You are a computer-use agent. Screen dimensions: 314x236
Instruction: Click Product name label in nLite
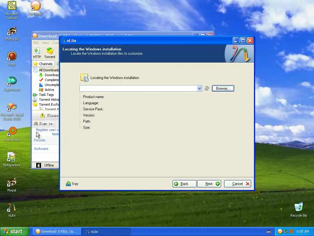[x=94, y=97]
